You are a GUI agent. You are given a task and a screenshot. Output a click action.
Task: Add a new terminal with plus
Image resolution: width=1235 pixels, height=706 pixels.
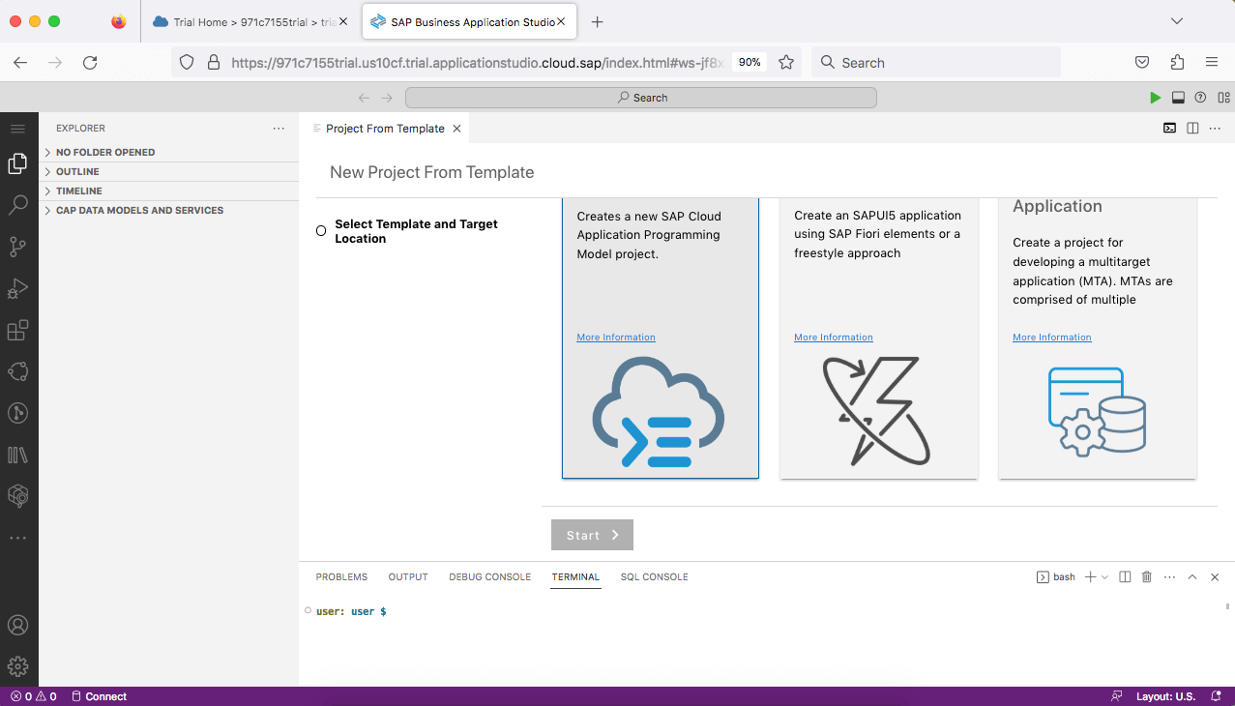(x=1090, y=577)
